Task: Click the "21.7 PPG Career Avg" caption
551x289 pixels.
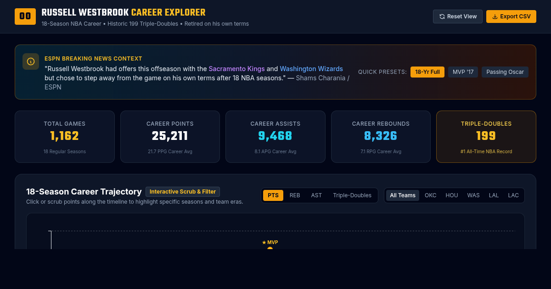Action: point(170,151)
